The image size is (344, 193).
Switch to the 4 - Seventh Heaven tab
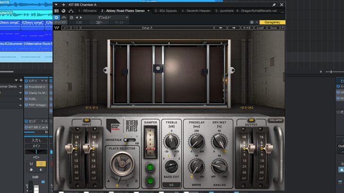(196, 11)
